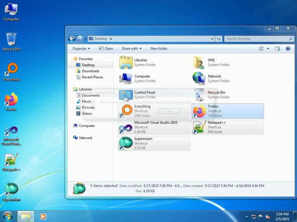Click the Open button in the toolbar
297x222 pixels.
106,49
